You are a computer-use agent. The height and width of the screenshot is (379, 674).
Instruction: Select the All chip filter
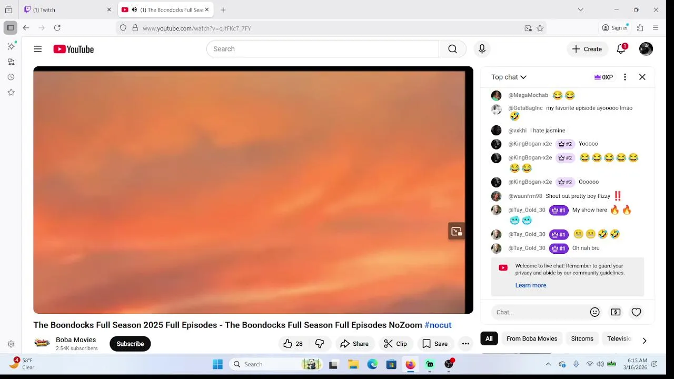[x=489, y=338]
